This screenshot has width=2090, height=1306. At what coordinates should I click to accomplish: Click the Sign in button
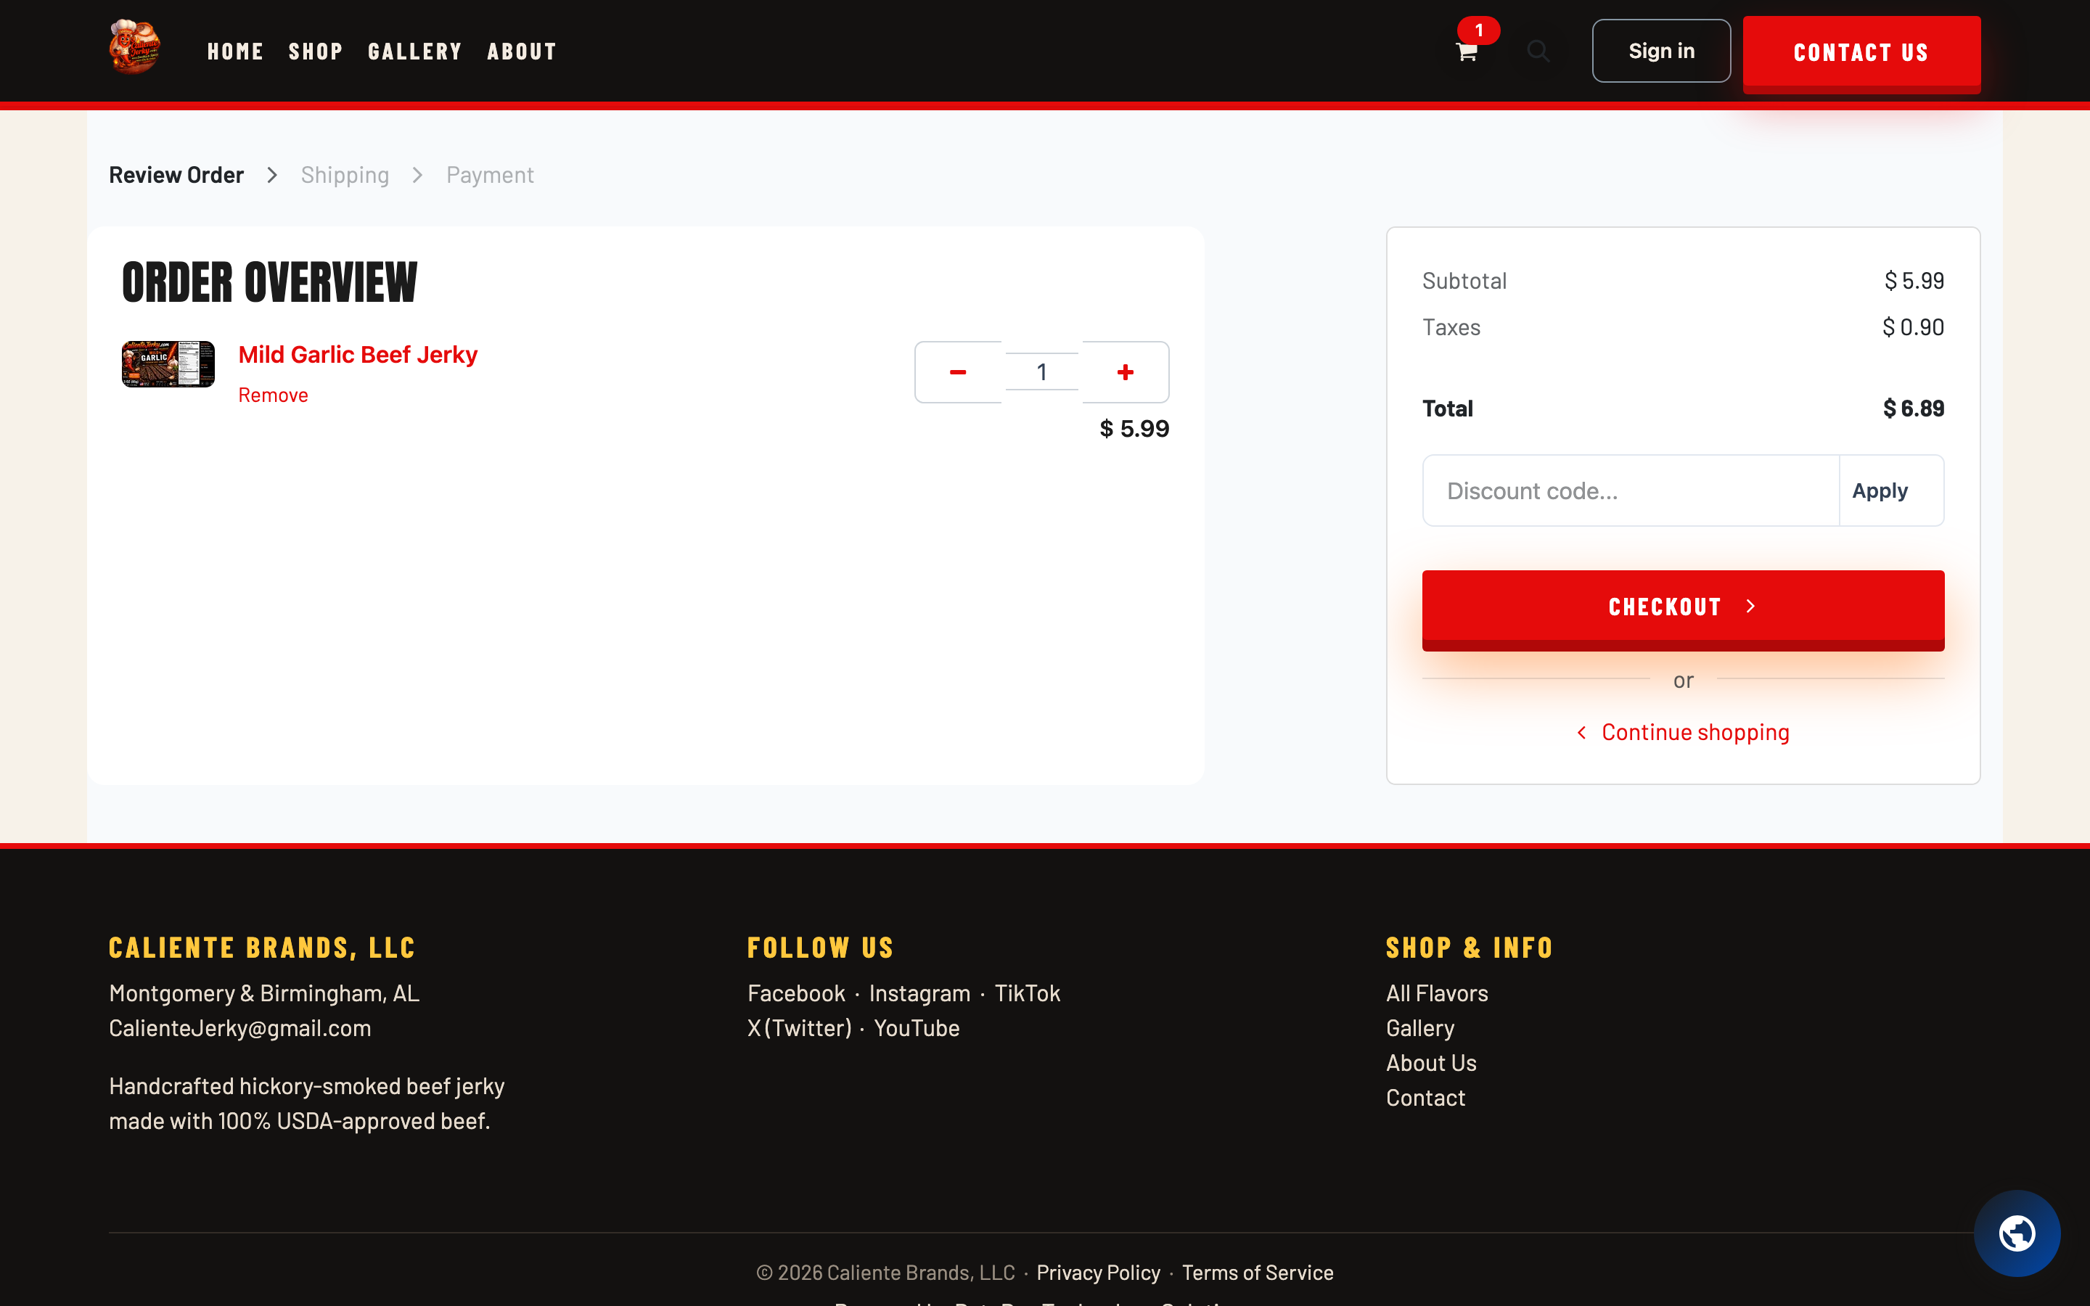(1661, 51)
